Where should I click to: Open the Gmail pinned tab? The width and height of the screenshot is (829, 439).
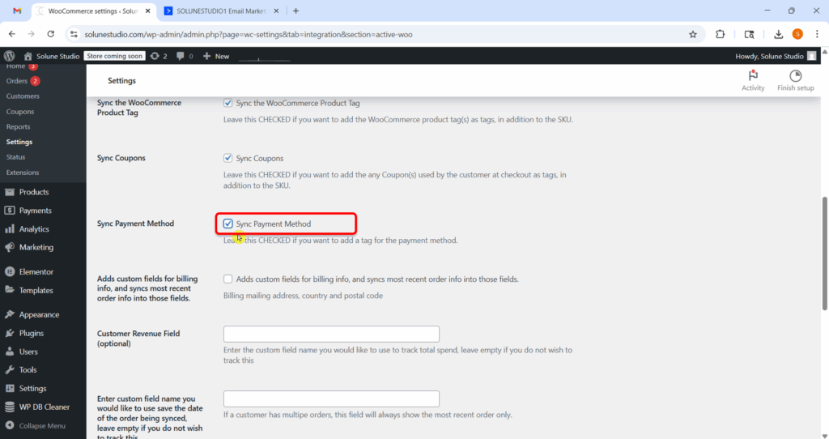click(x=17, y=11)
